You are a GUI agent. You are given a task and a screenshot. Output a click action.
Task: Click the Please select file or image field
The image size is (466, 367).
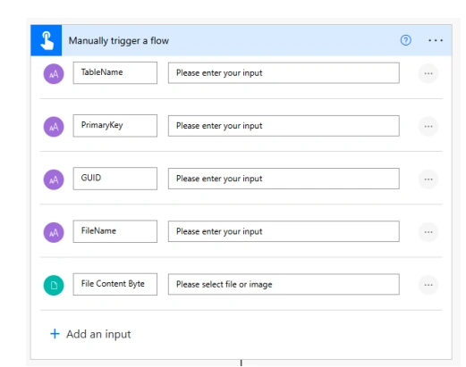[284, 284]
